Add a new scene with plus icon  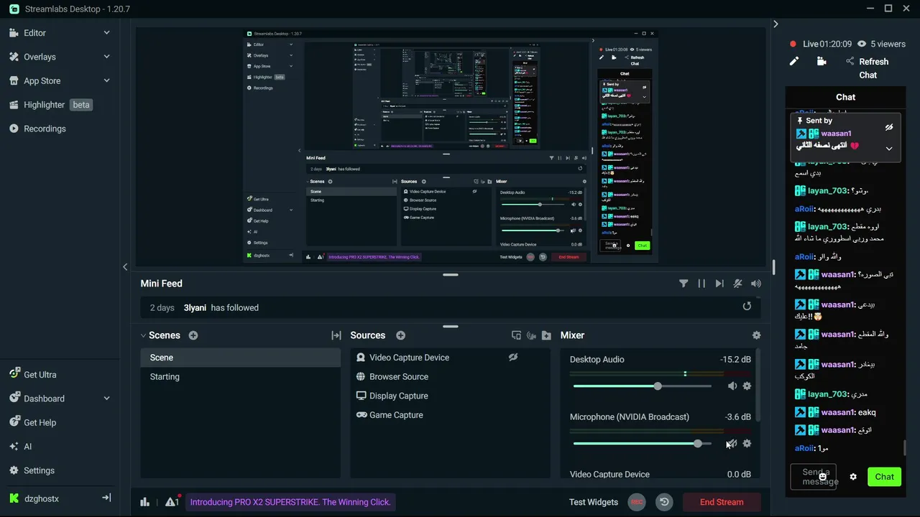click(x=193, y=335)
